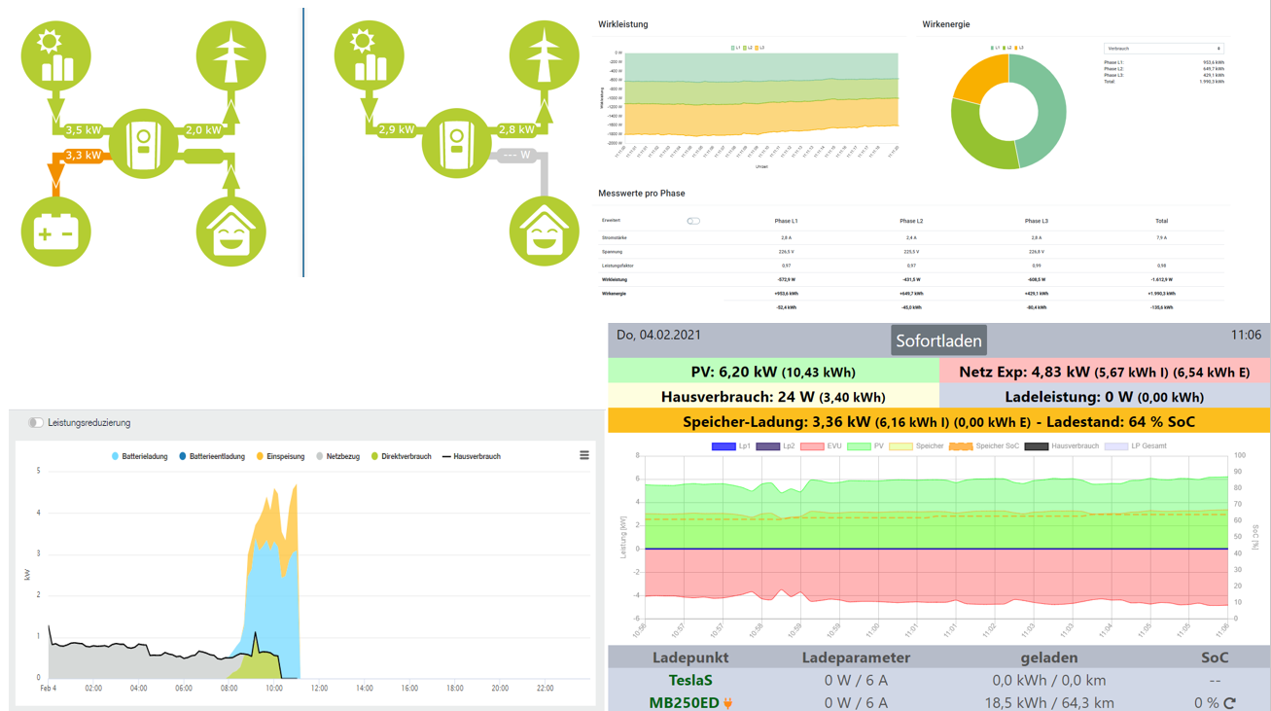Click the 2,0 kW grid feed-in label
The width and height of the screenshot is (1271, 711).
point(203,130)
